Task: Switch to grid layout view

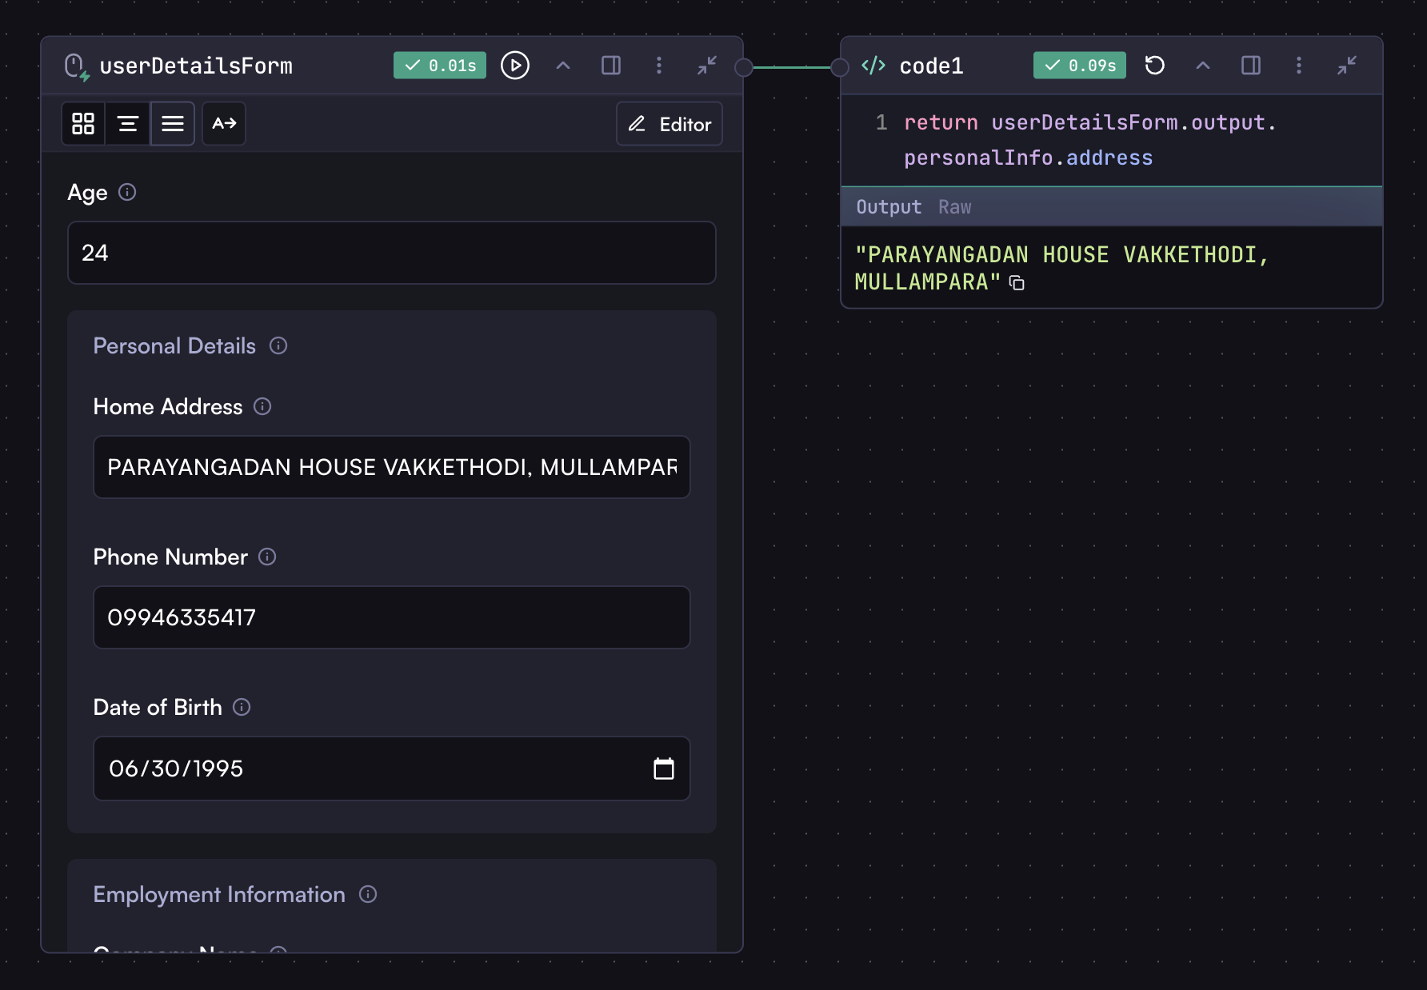Action: point(83,124)
